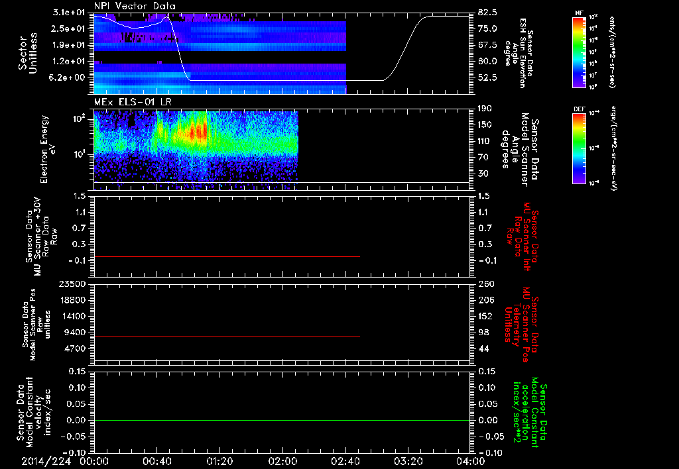
Task: Click the red MU Scanner Pos Telemetry label
Action: click(x=521, y=325)
